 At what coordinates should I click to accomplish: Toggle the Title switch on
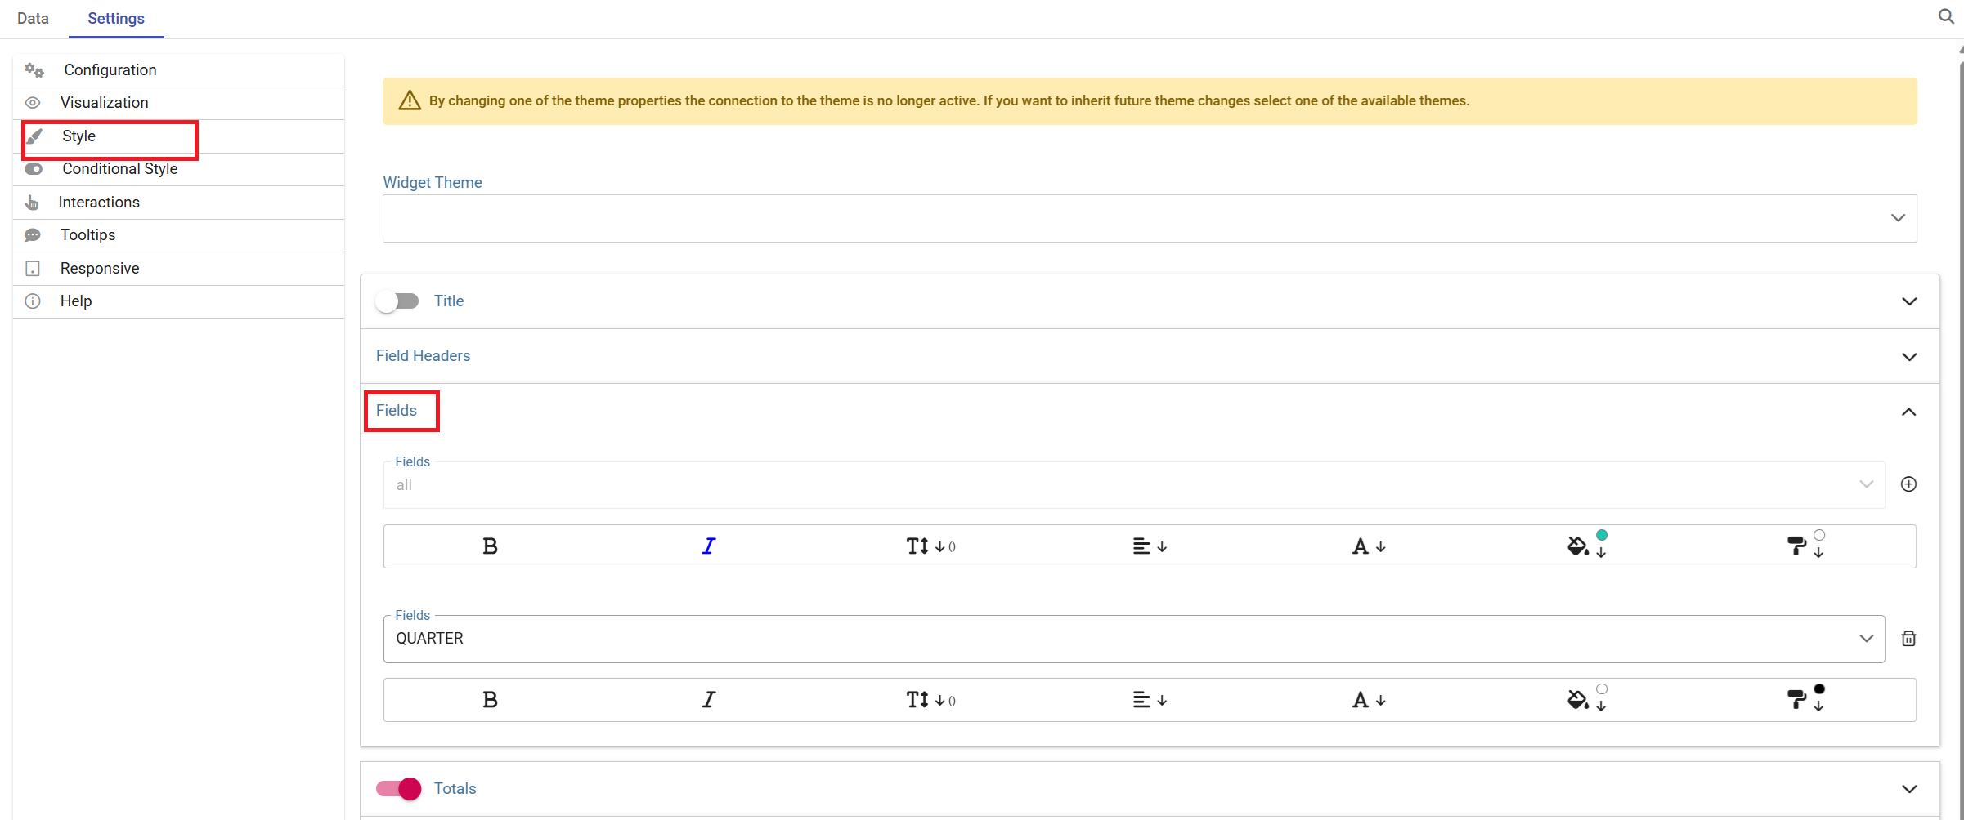pyautogui.click(x=398, y=301)
